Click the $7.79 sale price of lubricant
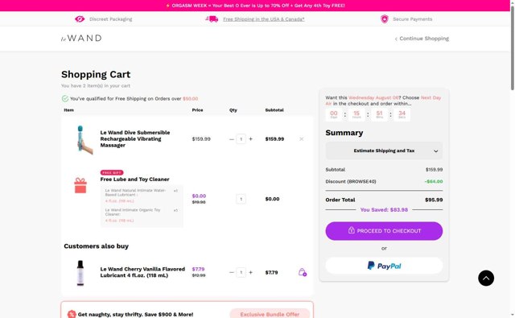Viewport: 515px width, 318px height. [x=198, y=269]
